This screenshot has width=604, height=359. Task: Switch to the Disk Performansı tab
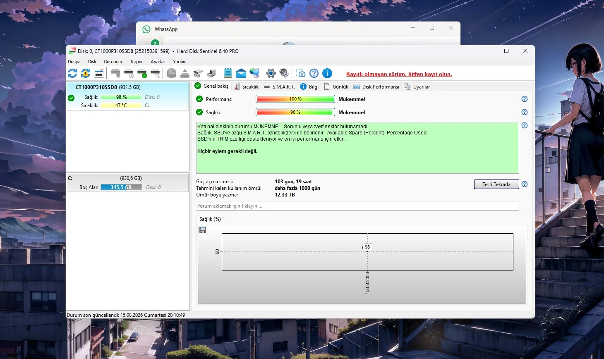376,86
